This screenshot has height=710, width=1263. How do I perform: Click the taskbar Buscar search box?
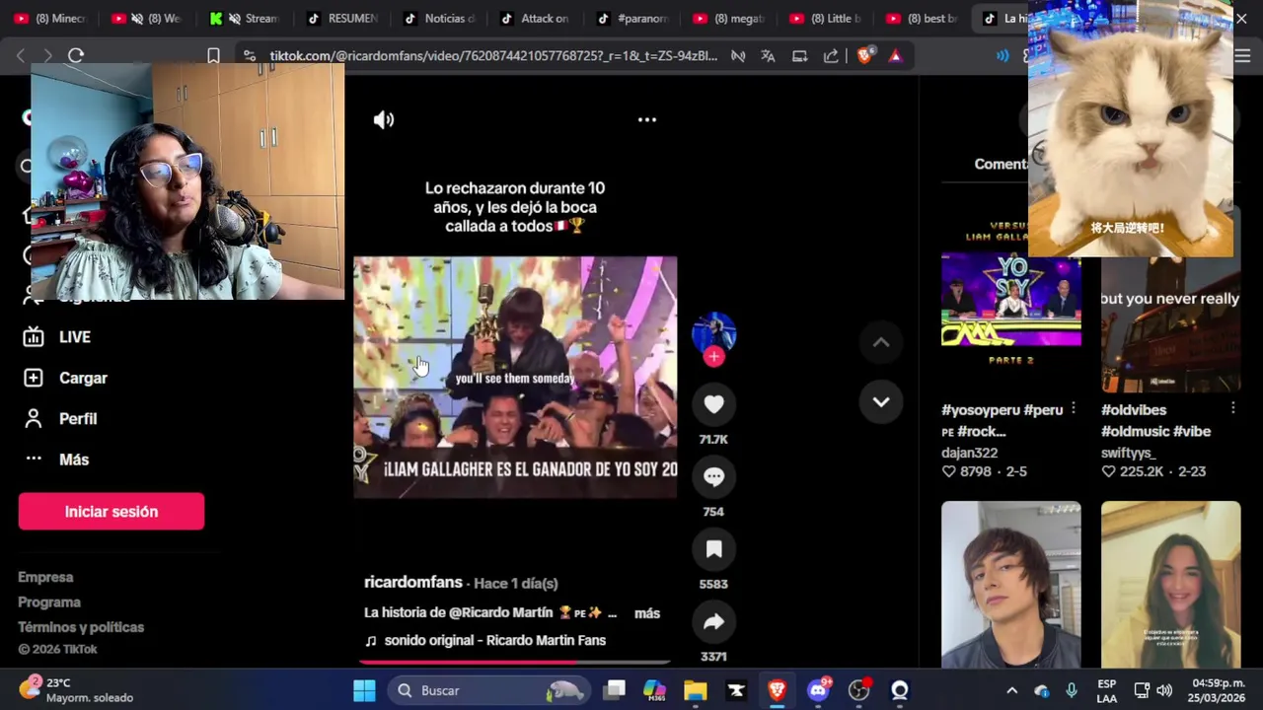point(490,690)
